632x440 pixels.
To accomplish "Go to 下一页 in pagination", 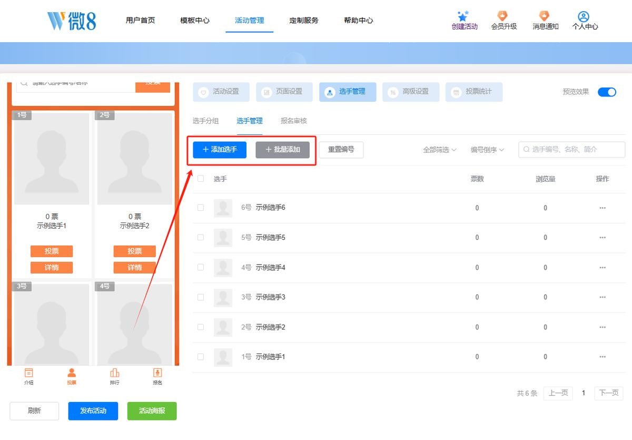I will (609, 393).
